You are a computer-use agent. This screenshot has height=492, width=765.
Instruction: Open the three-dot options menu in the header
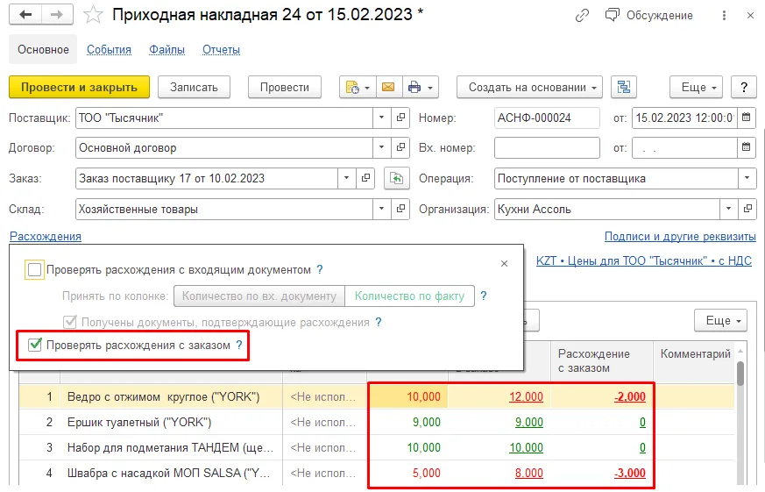pos(724,16)
